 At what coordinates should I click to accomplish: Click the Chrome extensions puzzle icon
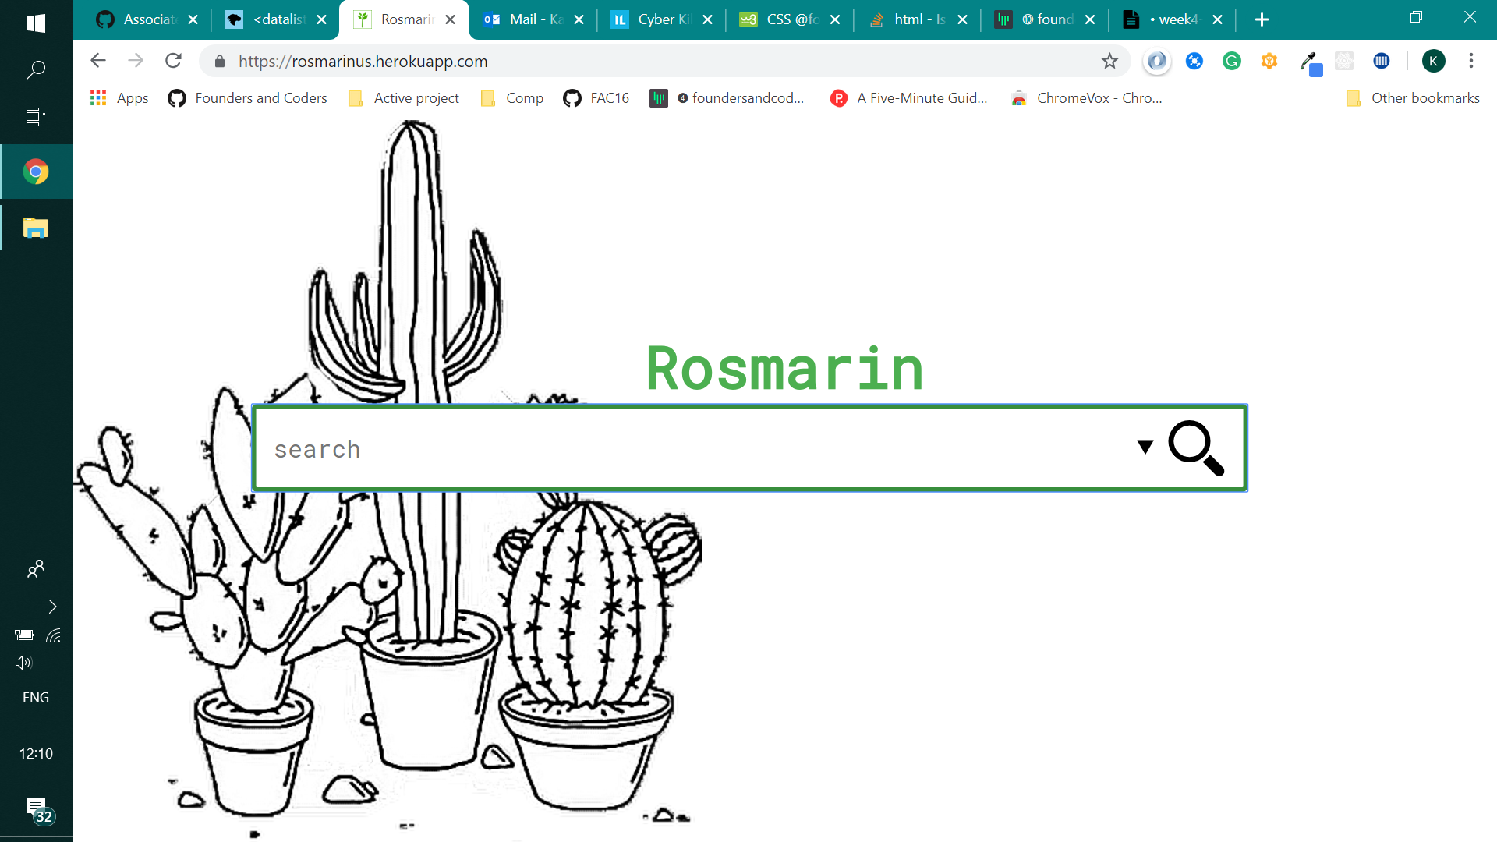[x=1345, y=61]
